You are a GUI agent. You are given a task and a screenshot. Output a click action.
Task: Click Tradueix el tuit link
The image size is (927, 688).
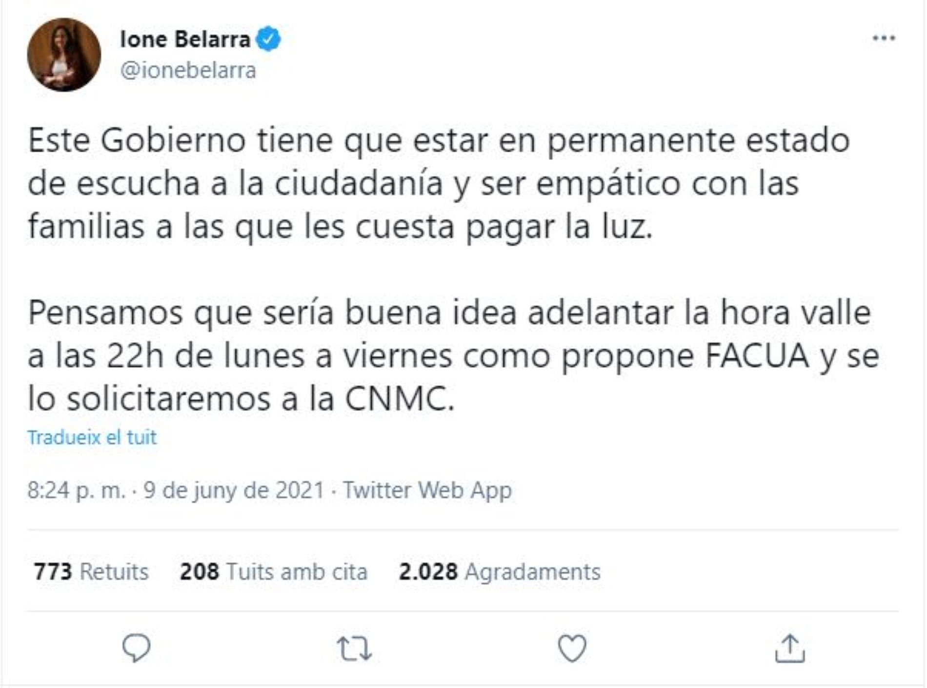point(92,437)
